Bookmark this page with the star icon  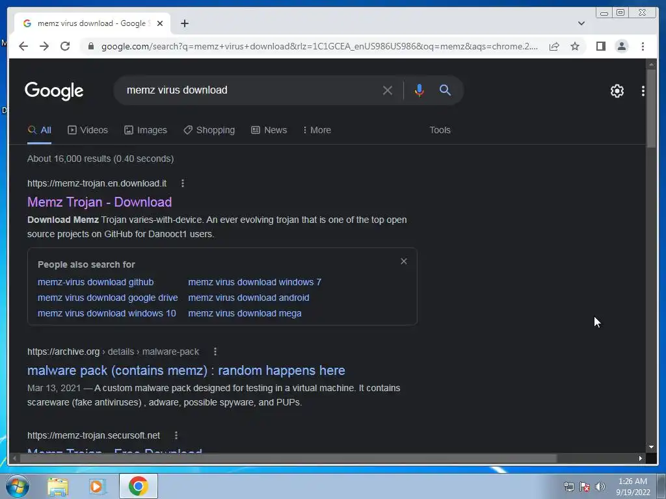click(575, 46)
